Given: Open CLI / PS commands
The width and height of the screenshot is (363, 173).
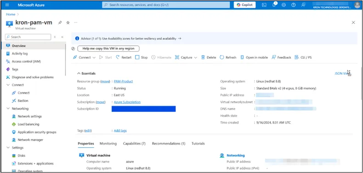Looking at the screenshot, I should coord(303,57).
